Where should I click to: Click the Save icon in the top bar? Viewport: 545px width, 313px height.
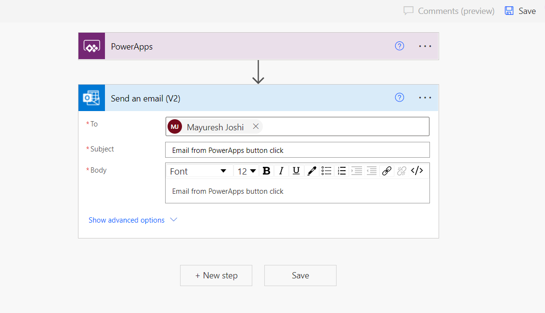[509, 11]
